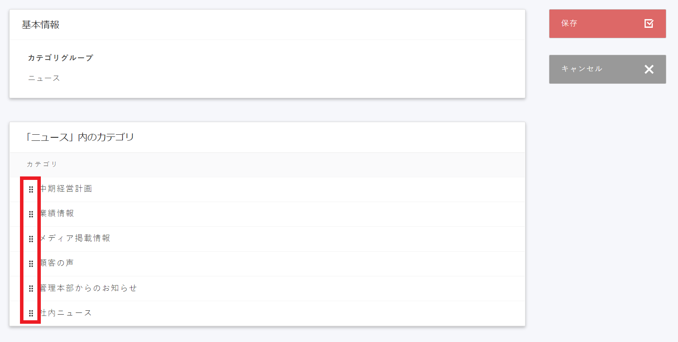The image size is (678, 342).
Task: Open the メディア掲載情報 category link
Action: tap(75, 238)
